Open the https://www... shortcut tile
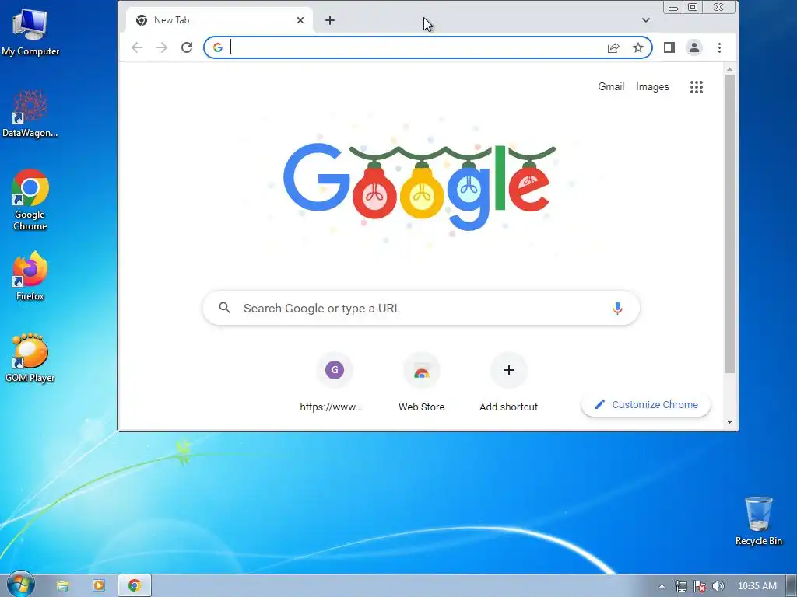This screenshot has height=597, width=797. pyautogui.click(x=334, y=382)
